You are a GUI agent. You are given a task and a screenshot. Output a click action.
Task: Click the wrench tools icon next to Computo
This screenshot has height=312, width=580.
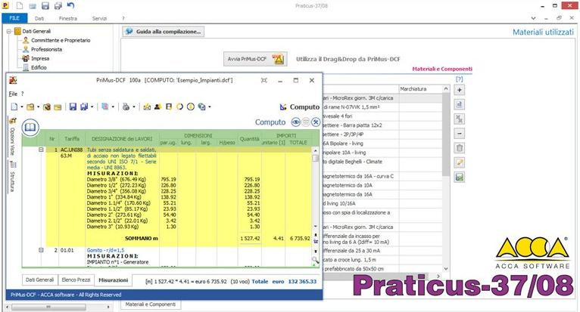point(316,122)
